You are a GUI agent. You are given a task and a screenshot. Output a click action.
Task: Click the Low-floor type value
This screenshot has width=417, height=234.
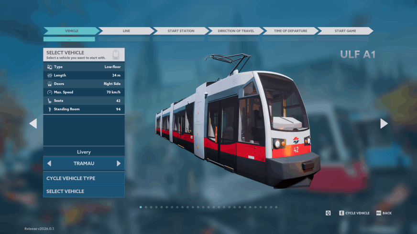coord(112,67)
